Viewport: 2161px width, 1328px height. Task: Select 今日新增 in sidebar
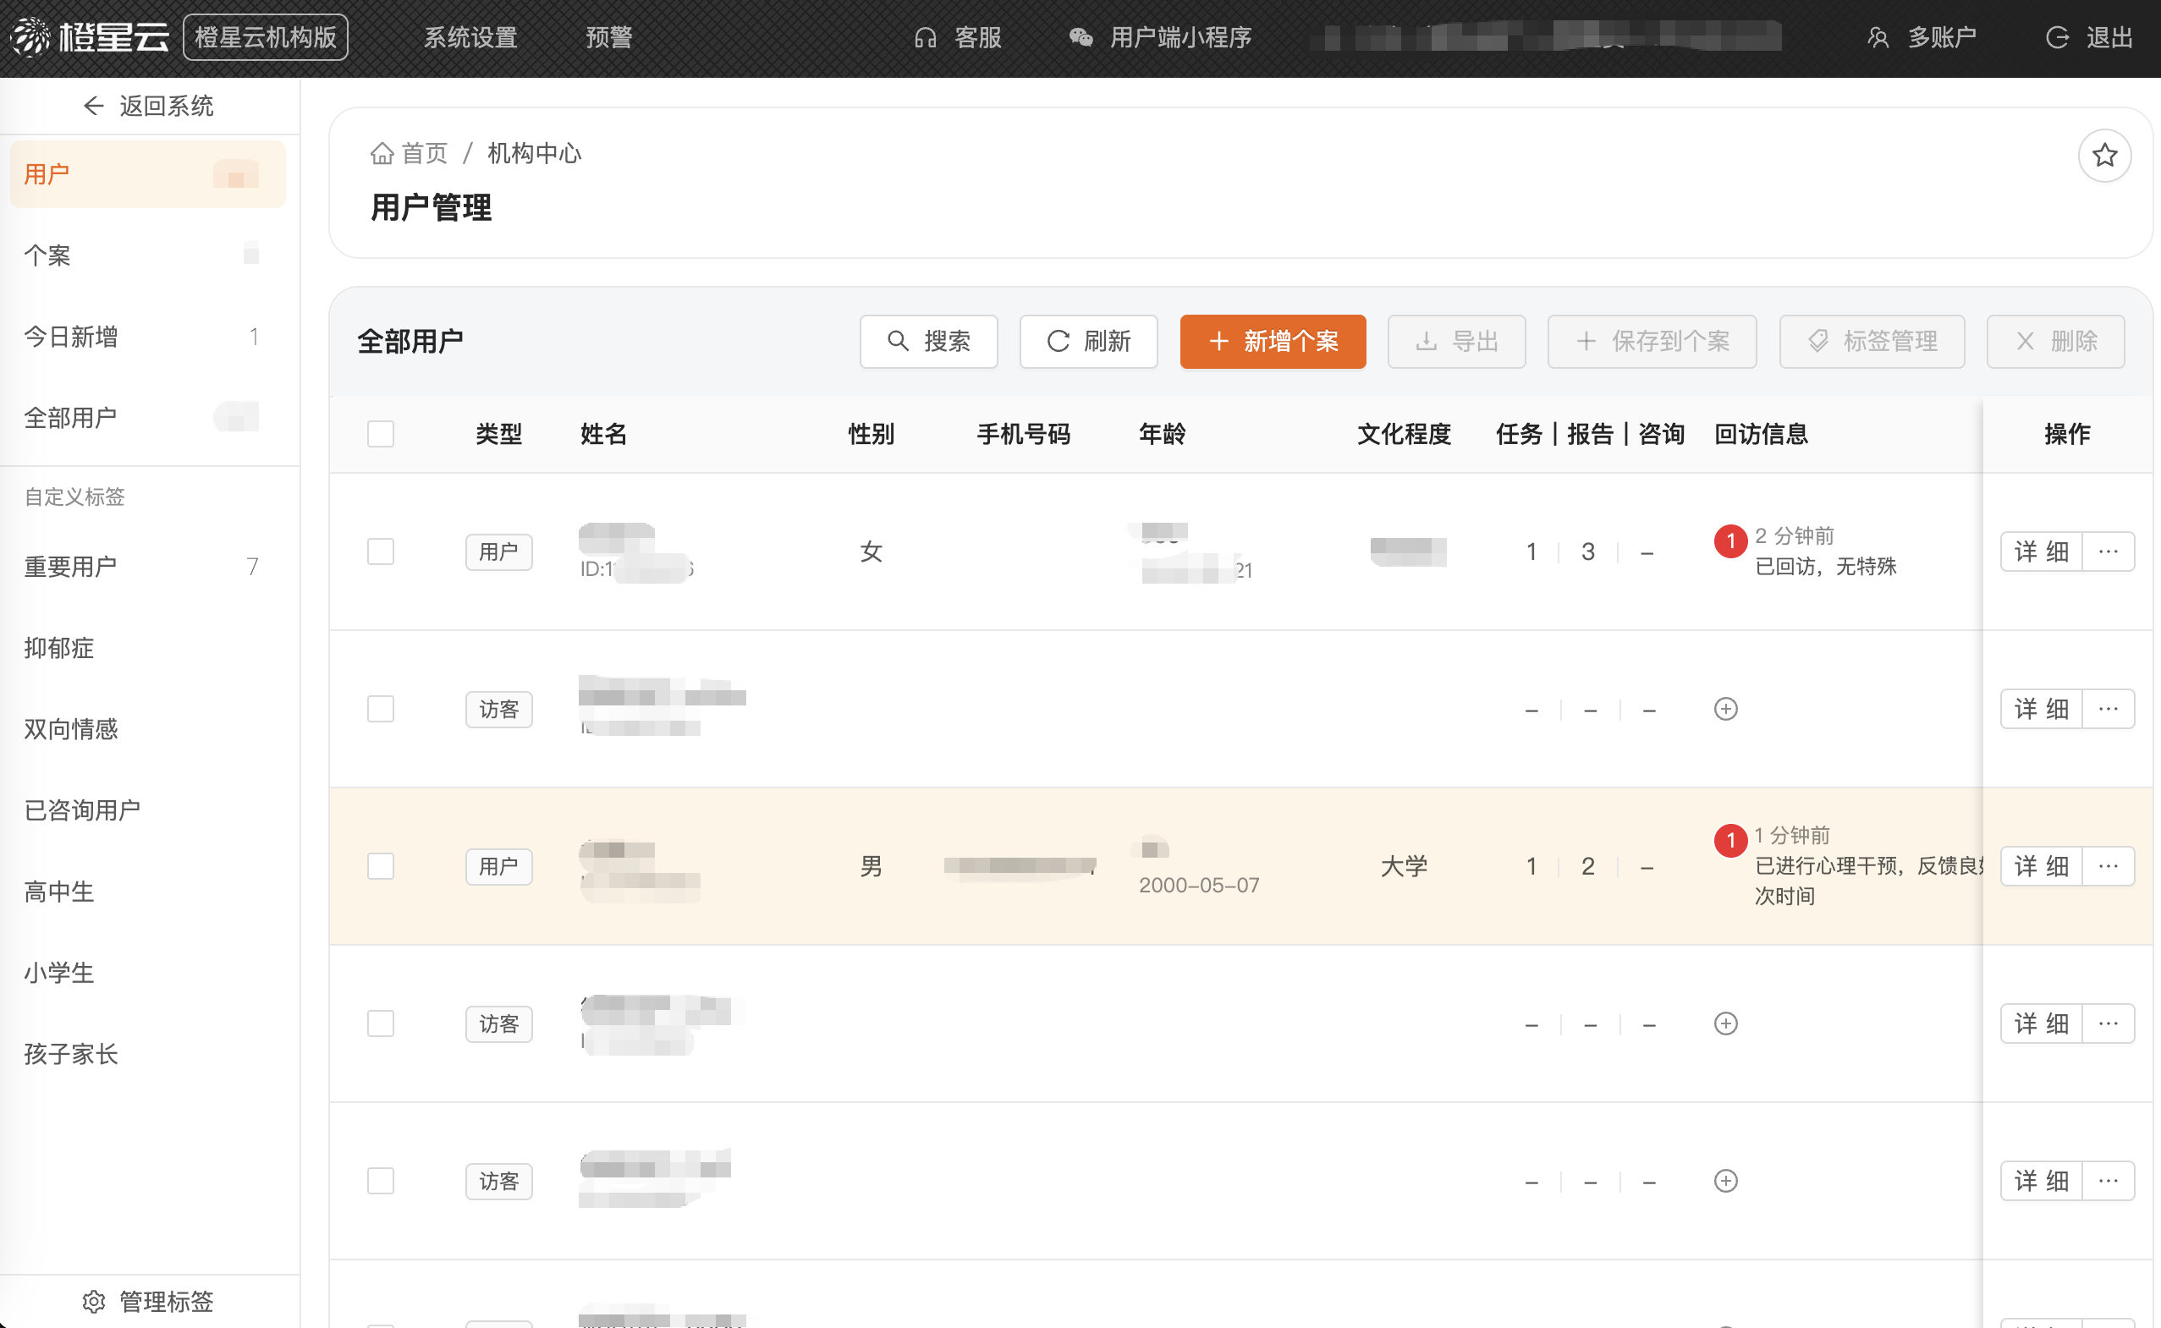click(x=70, y=337)
